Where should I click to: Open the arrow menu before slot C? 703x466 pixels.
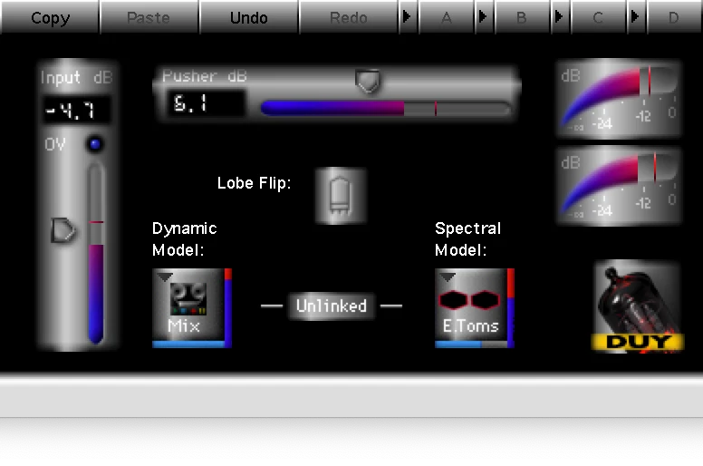tap(560, 17)
